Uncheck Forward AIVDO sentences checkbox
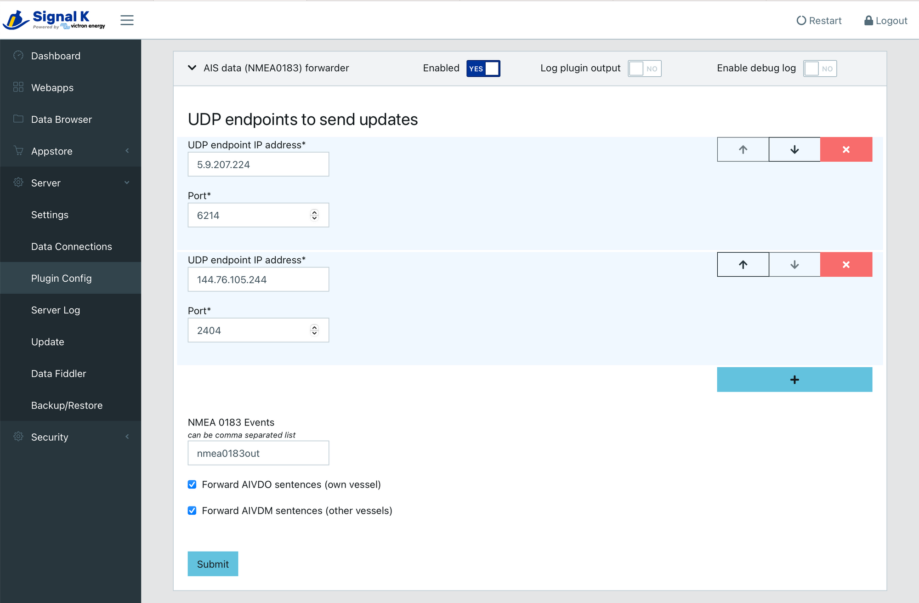Image resolution: width=919 pixels, height=603 pixels. coord(192,484)
